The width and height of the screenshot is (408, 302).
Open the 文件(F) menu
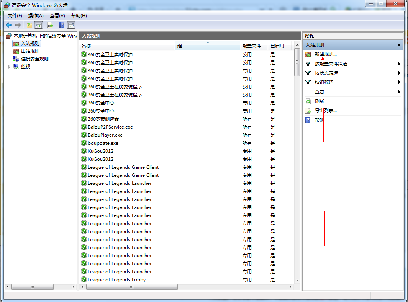pyautogui.click(x=15, y=16)
